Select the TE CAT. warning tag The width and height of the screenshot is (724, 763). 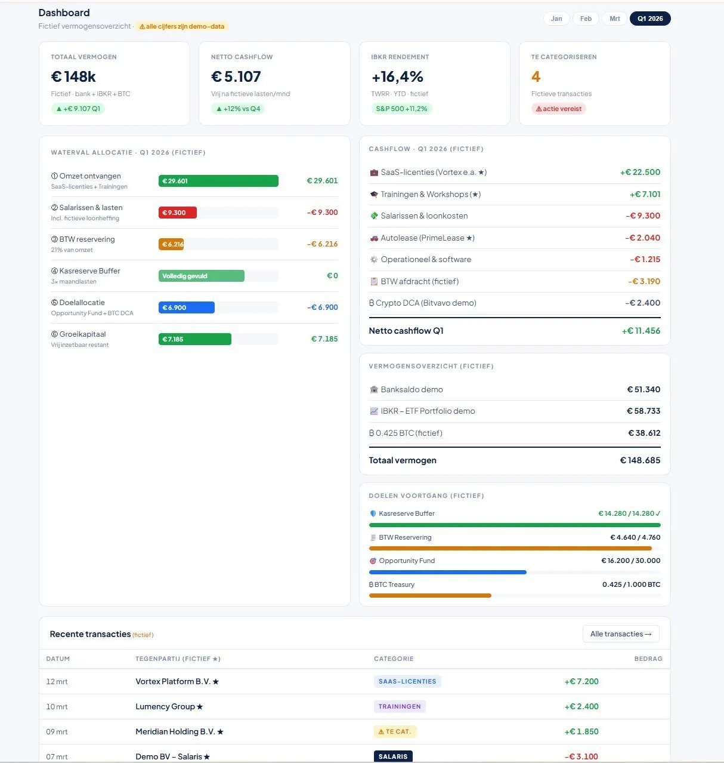pyautogui.click(x=395, y=731)
